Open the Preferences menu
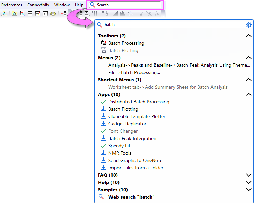This screenshot has width=254, height=204. tap(11, 5)
